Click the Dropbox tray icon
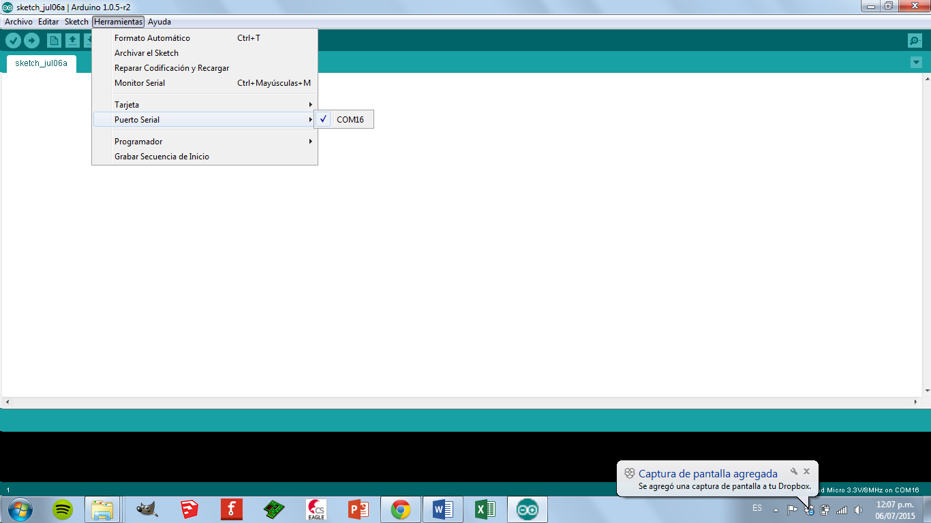931x523 pixels. coord(809,509)
